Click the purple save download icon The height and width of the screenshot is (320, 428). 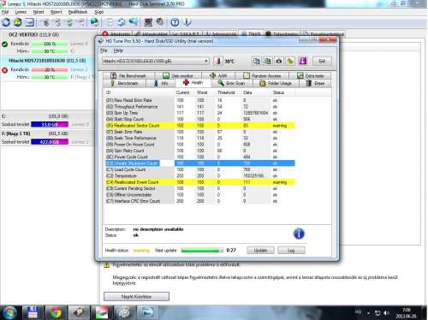coord(303,61)
